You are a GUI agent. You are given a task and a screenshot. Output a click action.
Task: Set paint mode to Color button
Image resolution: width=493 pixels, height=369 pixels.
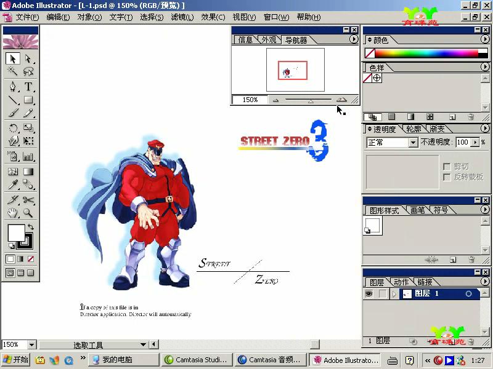(x=10, y=259)
